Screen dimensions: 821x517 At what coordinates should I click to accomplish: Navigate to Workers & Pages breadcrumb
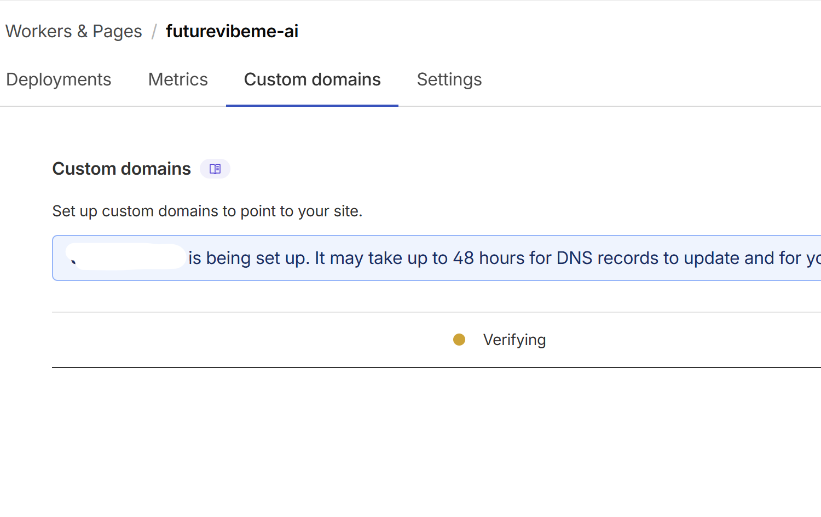click(x=73, y=32)
